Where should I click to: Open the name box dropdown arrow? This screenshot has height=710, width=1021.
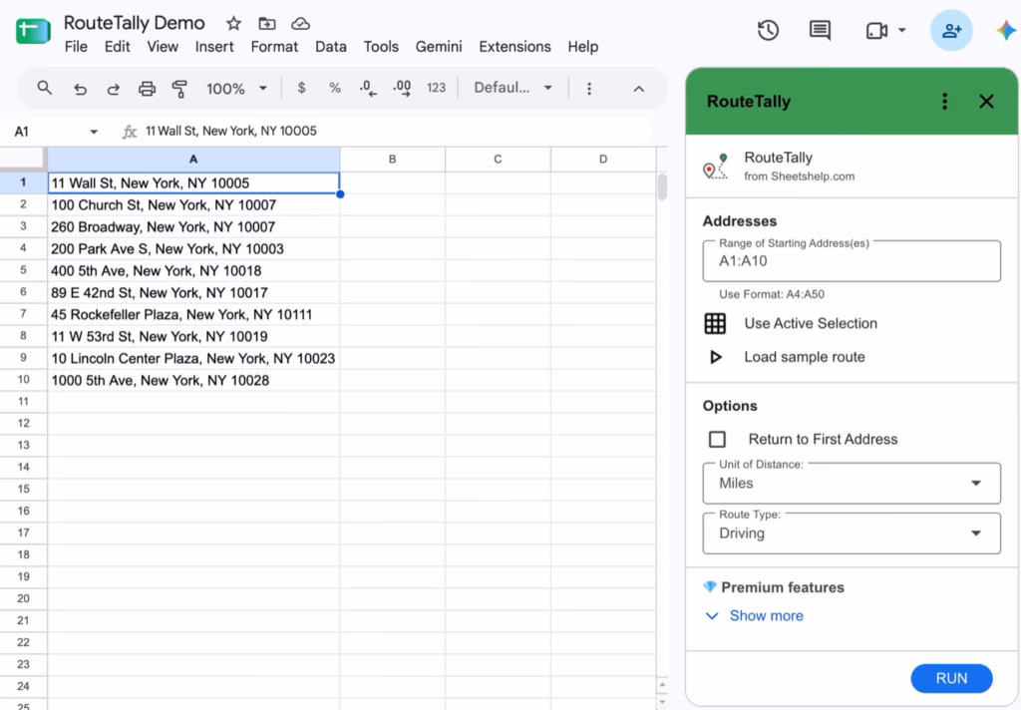pos(94,132)
